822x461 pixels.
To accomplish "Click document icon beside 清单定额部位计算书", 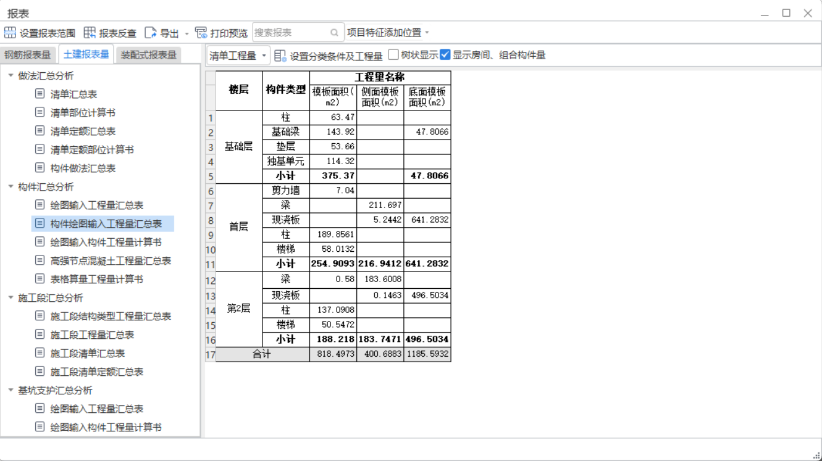I will point(40,149).
